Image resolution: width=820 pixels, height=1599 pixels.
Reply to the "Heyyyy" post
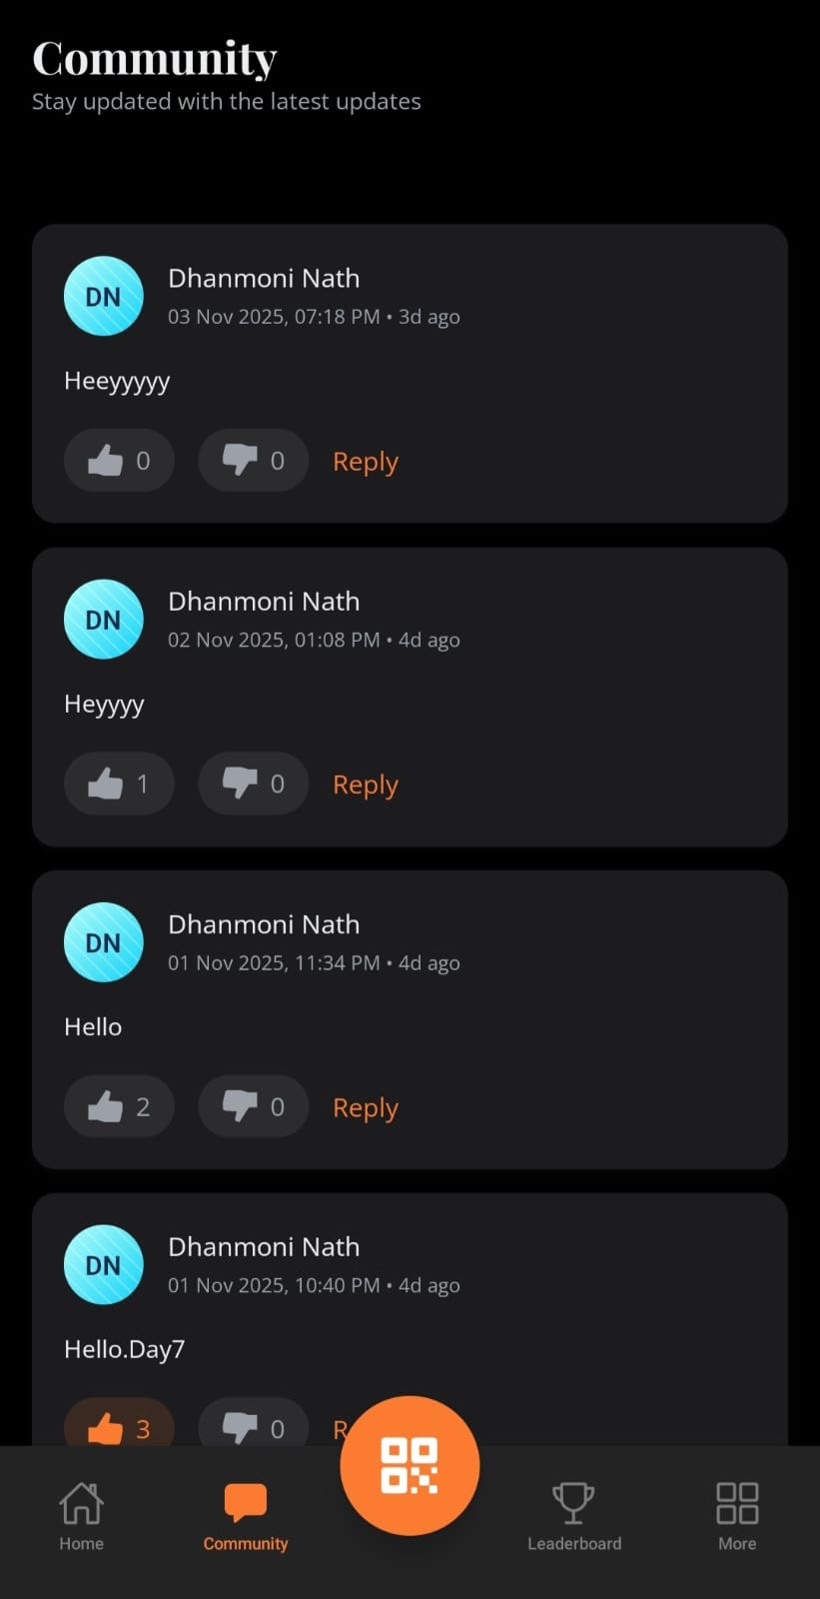pos(366,785)
